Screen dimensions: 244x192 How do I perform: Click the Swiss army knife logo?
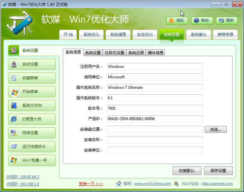pyautogui.click(x=20, y=24)
